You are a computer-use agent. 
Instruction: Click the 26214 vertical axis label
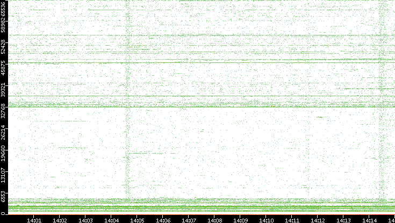coord(4,132)
